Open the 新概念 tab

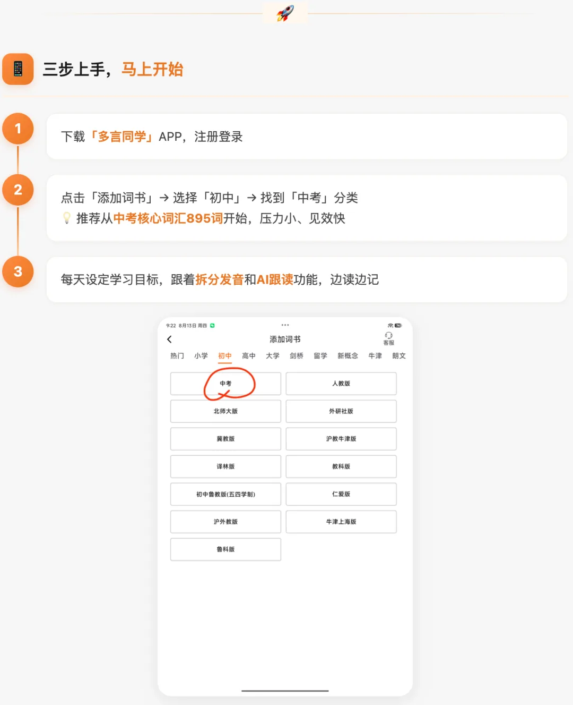(348, 355)
